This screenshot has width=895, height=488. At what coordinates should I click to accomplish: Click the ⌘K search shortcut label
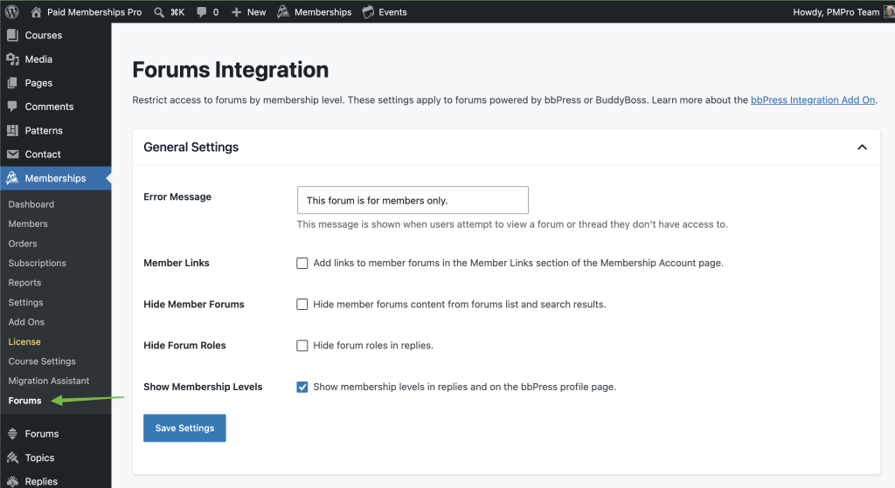click(x=177, y=12)
